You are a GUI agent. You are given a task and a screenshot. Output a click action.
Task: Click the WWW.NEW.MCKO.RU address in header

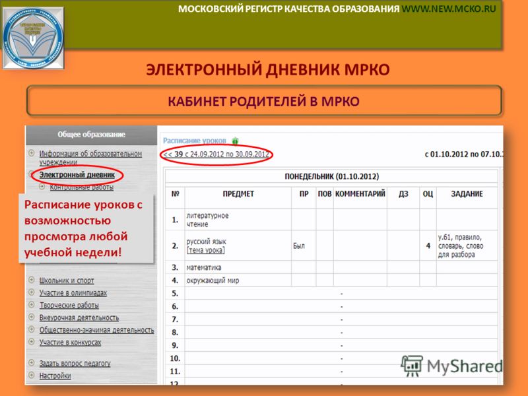(449, 9)
